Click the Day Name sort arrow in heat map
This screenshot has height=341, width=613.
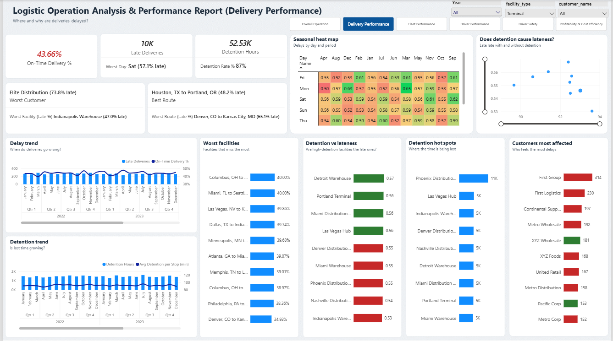(301, 67)
